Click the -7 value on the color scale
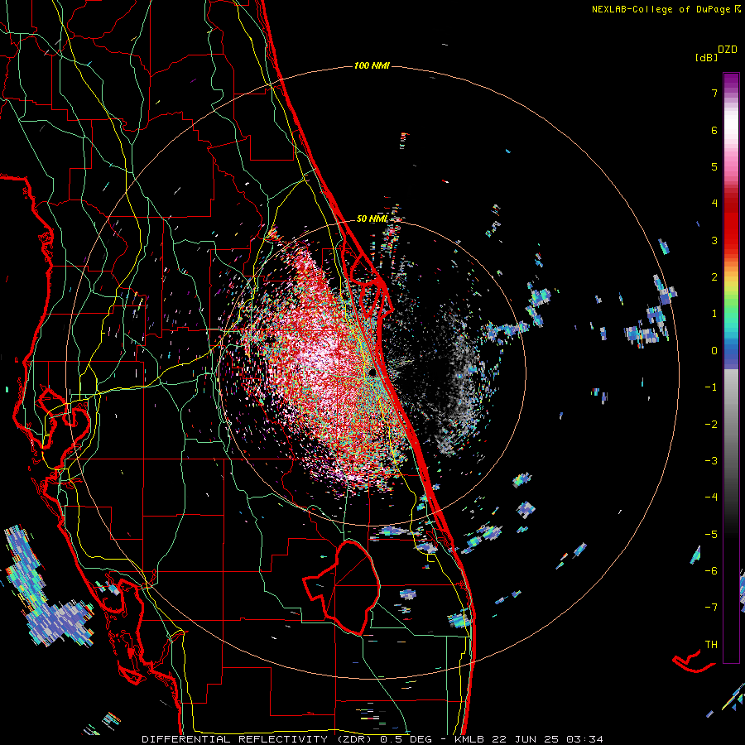Viewport: 745px width, 745px height. point(711,608)
